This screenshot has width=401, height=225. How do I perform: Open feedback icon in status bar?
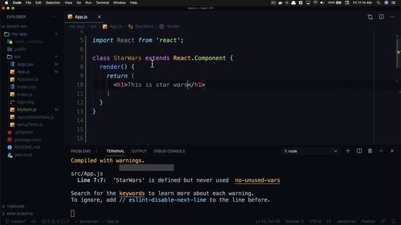(x=383, y=221)
